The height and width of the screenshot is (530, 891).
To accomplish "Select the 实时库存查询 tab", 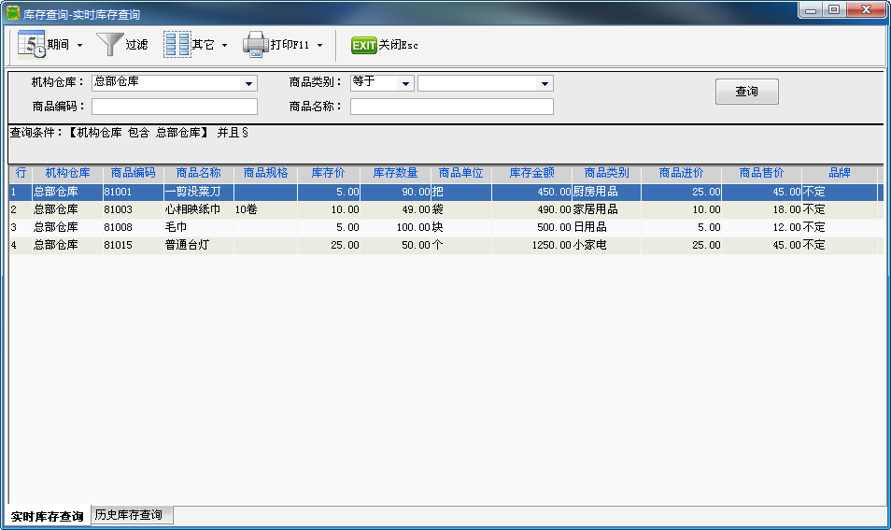I will pyautogui.click(x=47, y=516).
